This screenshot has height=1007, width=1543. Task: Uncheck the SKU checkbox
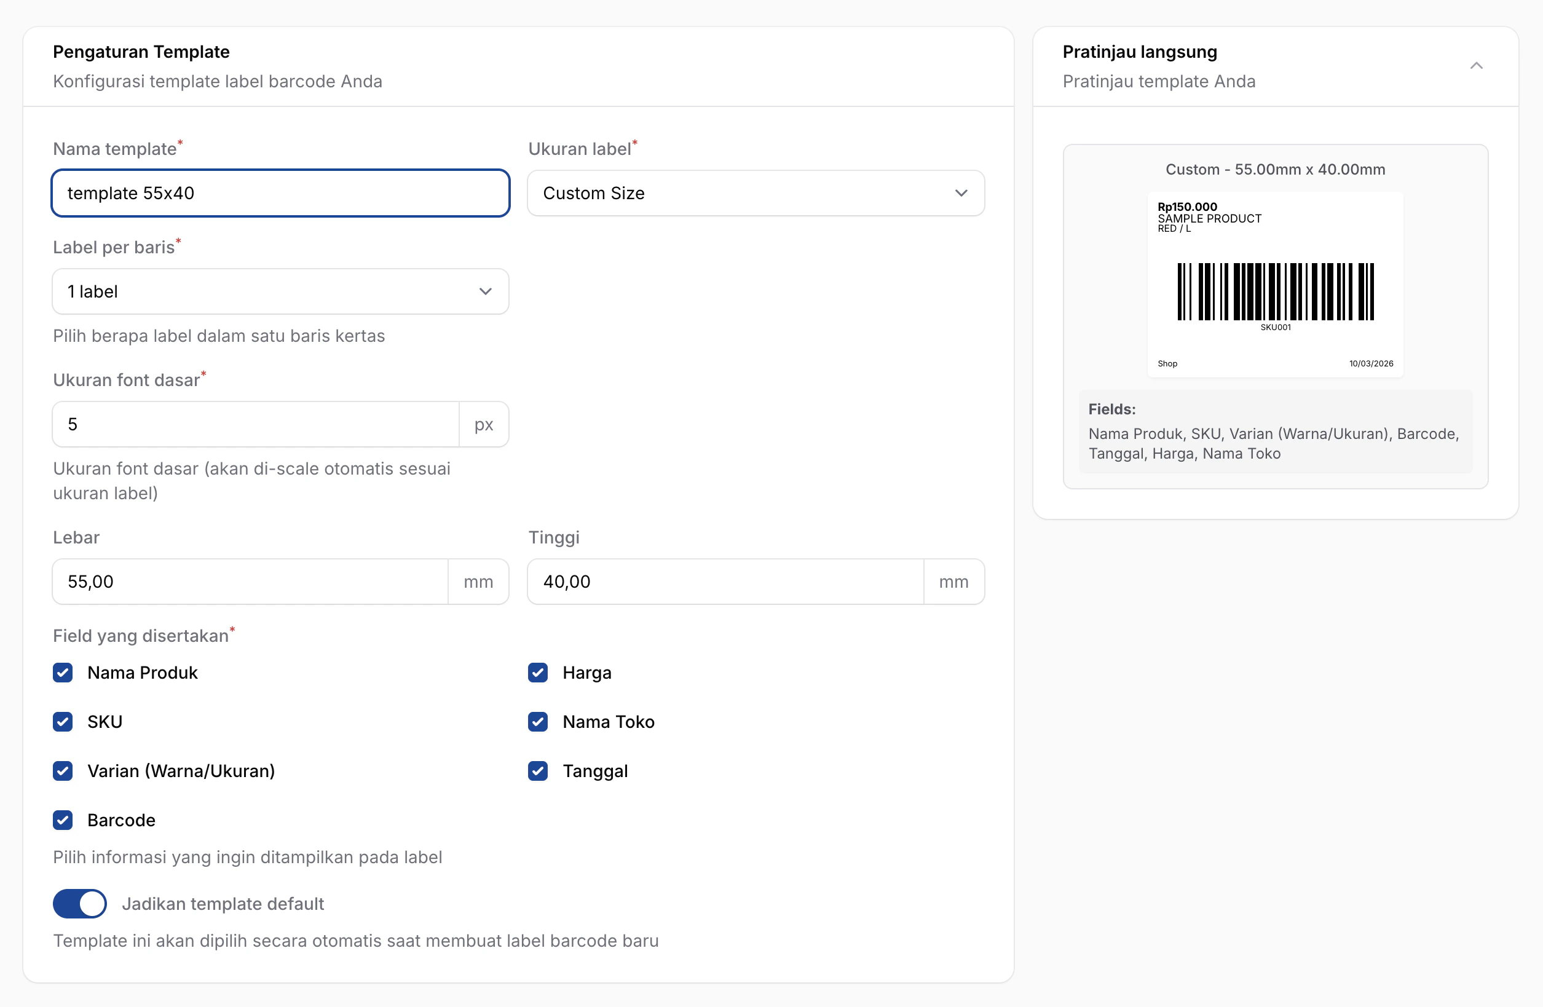tap(63, 722)
